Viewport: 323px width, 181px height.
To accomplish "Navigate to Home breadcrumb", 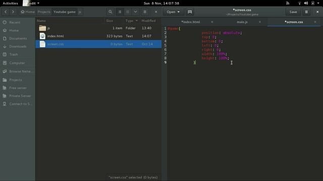I will click(28, 12).
